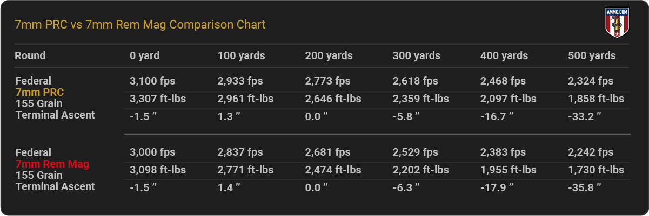Click the -33.2 inch drop value
This screenshot has height=216, width=649.
pyautogui.click(x=585, y=115)
